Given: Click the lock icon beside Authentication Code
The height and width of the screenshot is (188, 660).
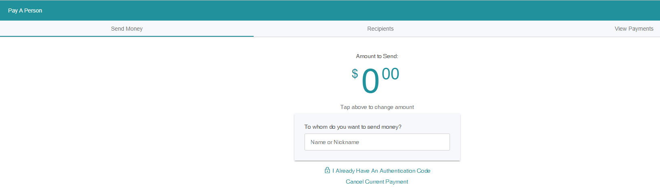Looking at the screenshot, I should [327, 170].
